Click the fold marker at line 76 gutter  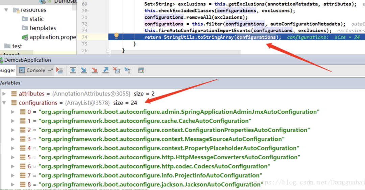108,51
